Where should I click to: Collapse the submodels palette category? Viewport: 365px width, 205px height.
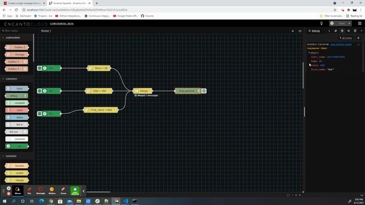[x=17, y=38]
